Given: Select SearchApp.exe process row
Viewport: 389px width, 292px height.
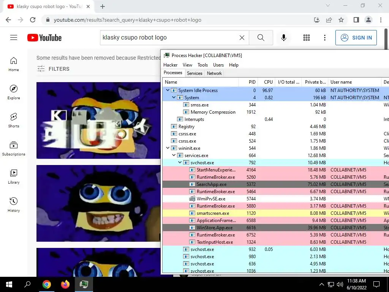Looking at the screenshot, I should point(276,184).
